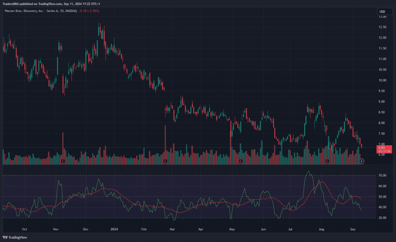
Task: Click the 50.00 RSI midline label
Action: point(382,197)
